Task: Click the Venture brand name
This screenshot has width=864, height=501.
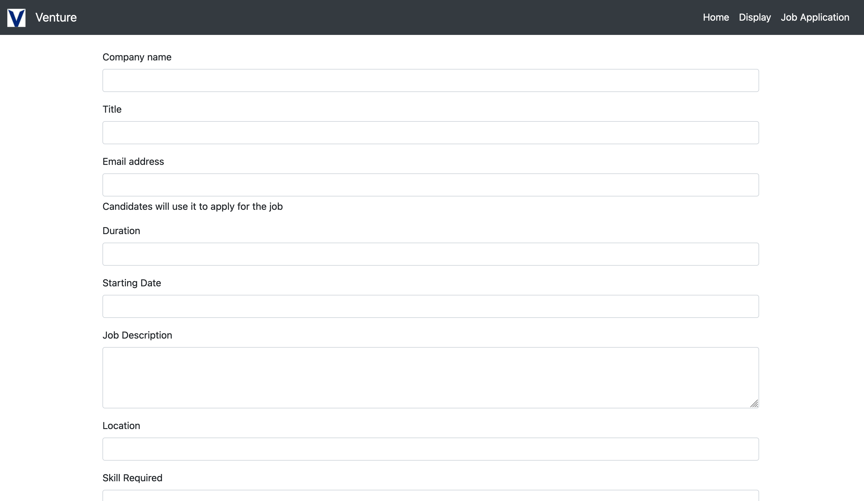Action: [56, 18]
